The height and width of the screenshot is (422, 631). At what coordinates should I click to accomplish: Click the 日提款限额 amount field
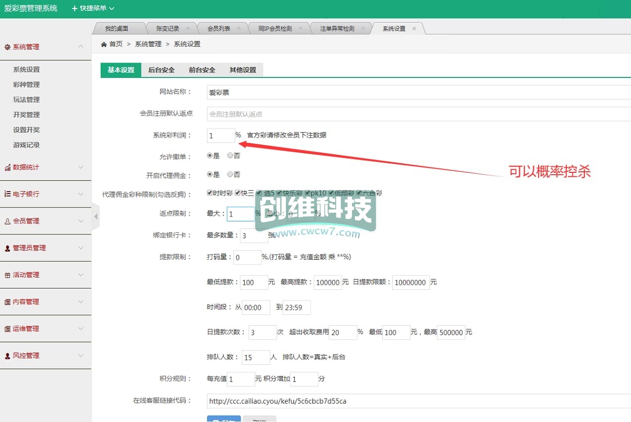click(x=411, y=282)
